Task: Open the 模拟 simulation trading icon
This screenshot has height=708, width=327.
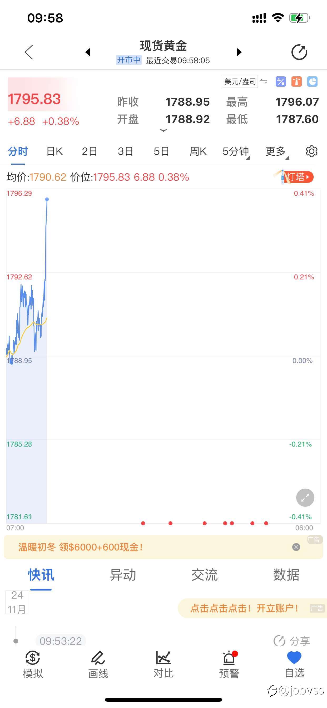Action: pyautogui.click(x=33, y=664)
